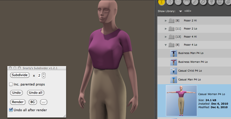Click the Poser 2 Lo folder icon
Image resolution: width=231 pixels, height=119 pixels.
(171, 28)
